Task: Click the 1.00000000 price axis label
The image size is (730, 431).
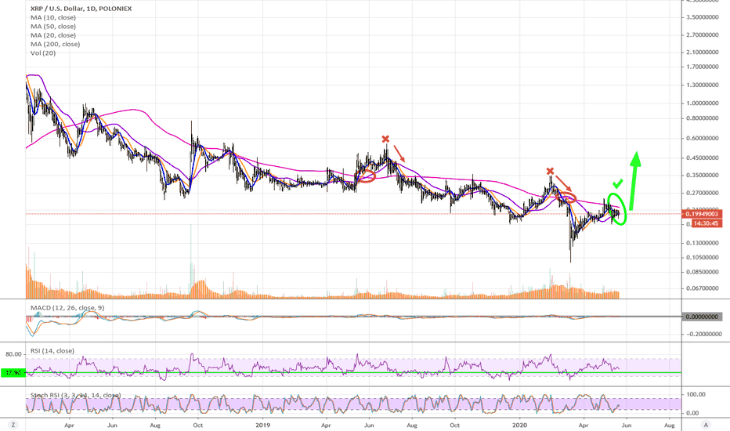Action: (x=702, y=103)
